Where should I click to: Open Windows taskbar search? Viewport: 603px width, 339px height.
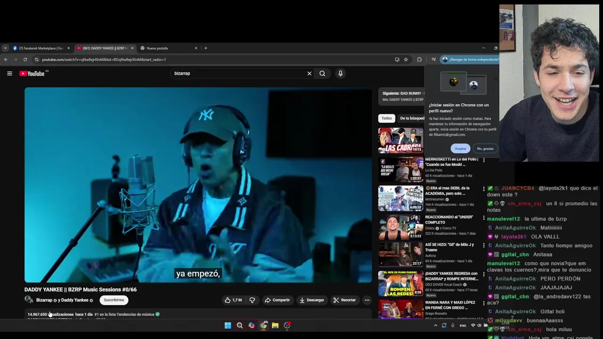tap(240, 325)
